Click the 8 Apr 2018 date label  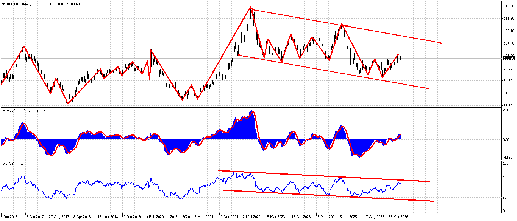82,217
